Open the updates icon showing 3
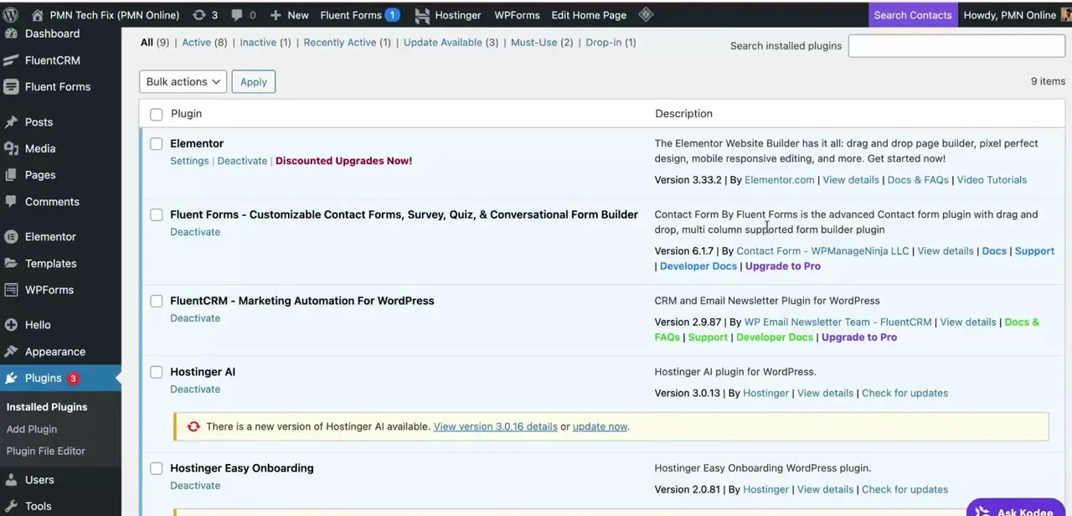Screen dimensions: 1072x516 [x=198, y=15]
